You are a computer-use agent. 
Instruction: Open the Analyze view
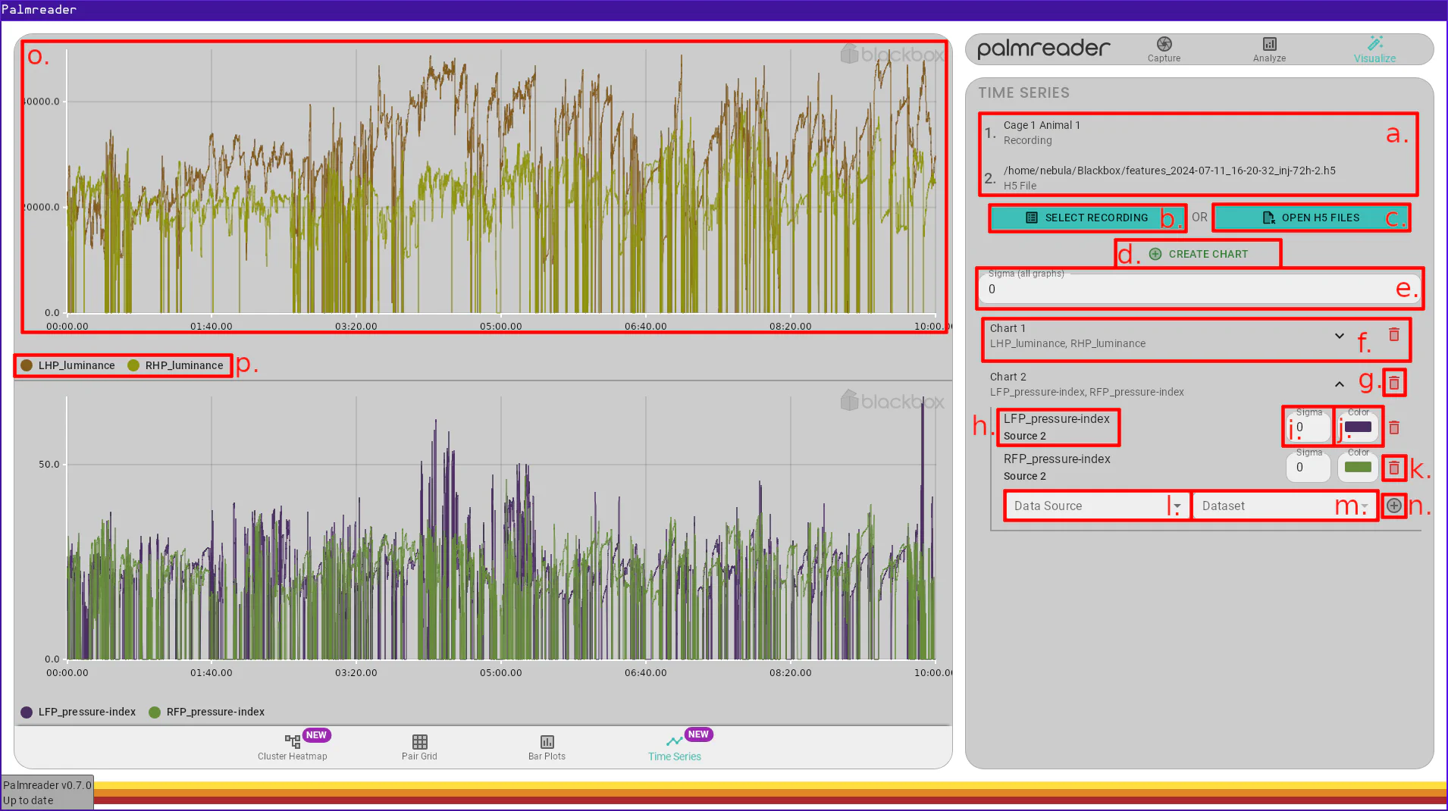[x=1268, y=49]
